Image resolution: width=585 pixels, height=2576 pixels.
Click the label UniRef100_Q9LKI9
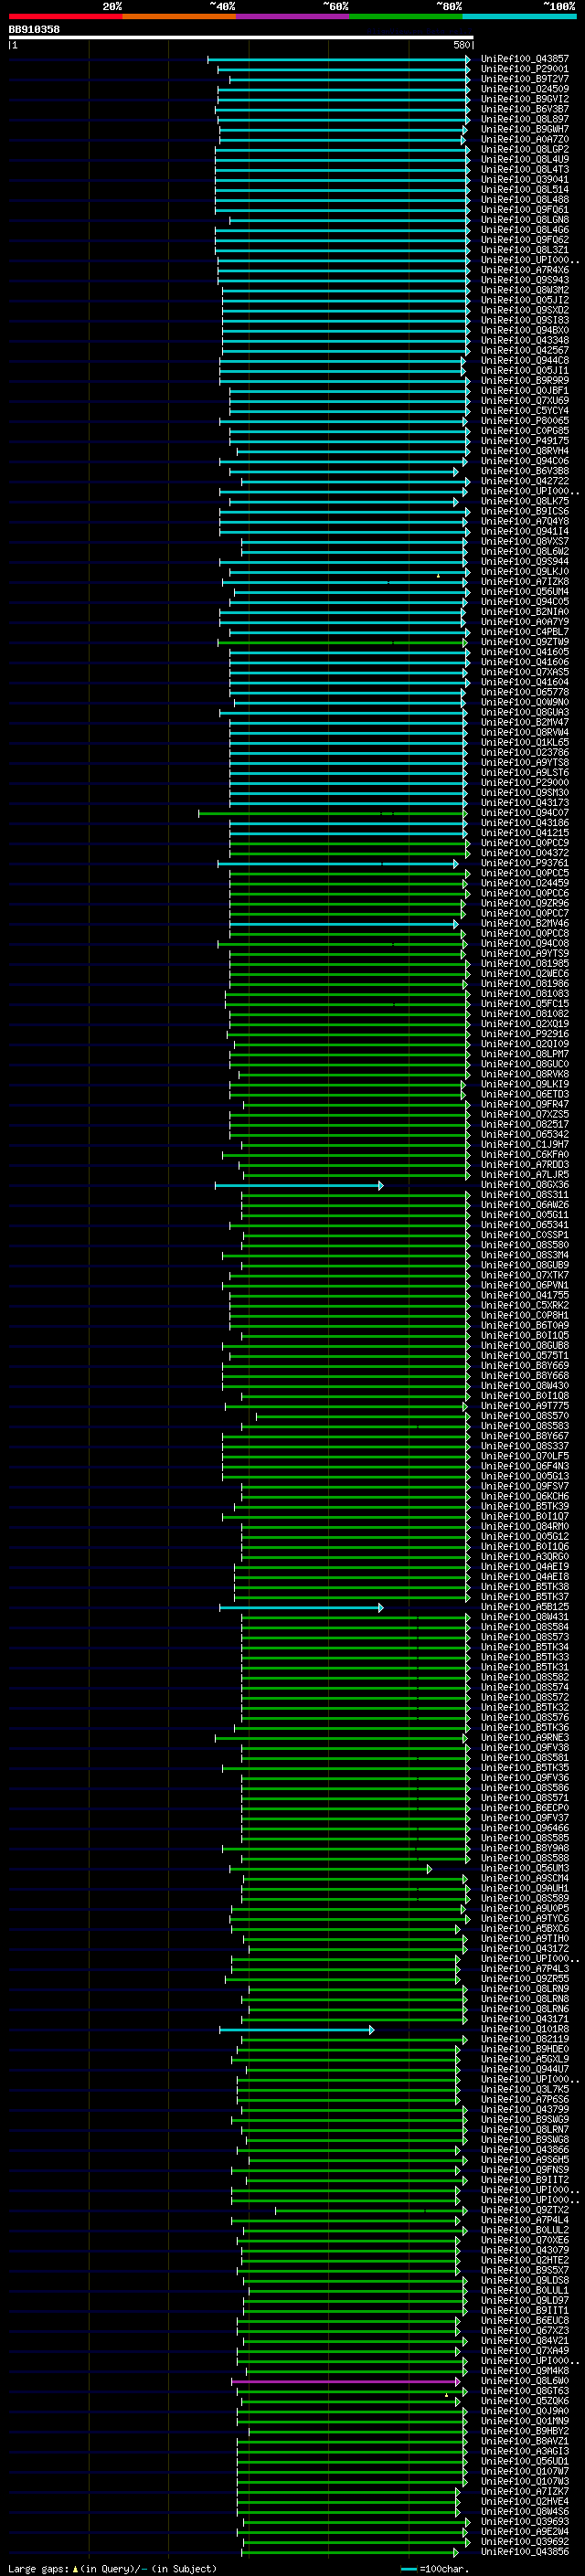click(x=524, y=1084)
